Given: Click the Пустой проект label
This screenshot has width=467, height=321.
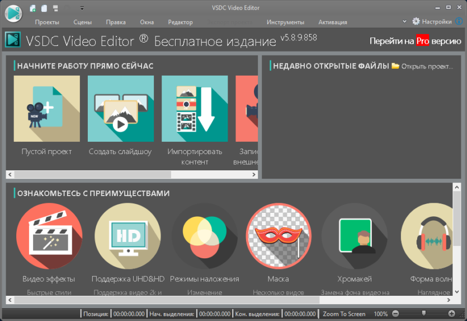Looking at the screenshot, I should [47, 152].
